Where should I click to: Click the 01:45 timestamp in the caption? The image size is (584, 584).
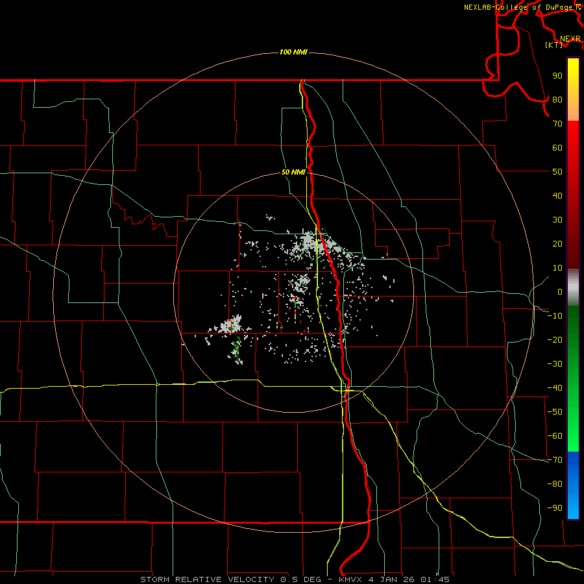click(435, 579)
